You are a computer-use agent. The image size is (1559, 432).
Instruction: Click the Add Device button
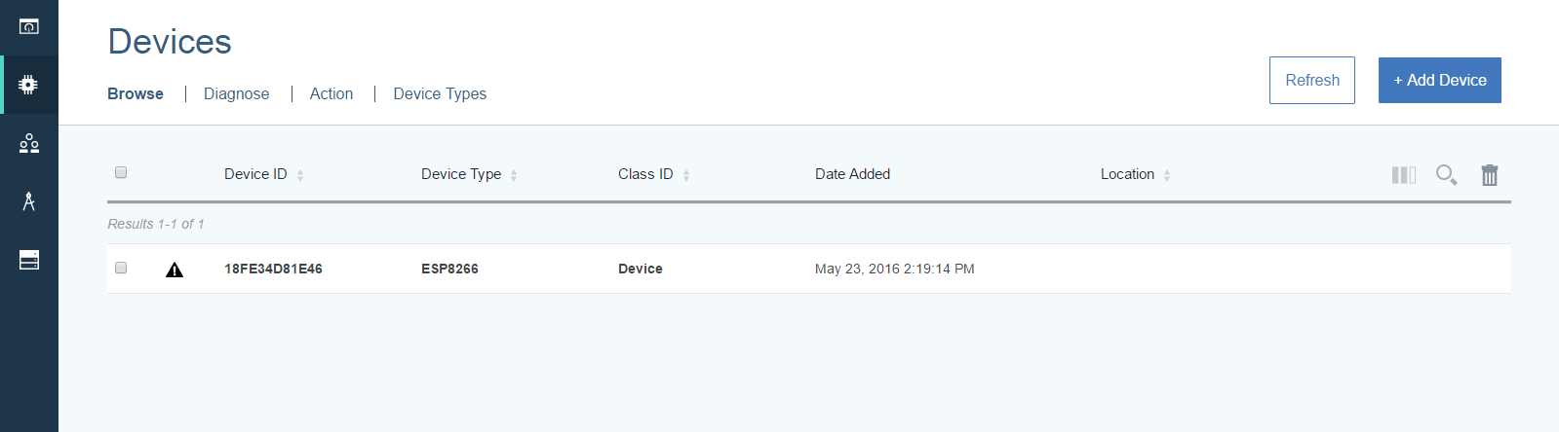click(1439, 80)
